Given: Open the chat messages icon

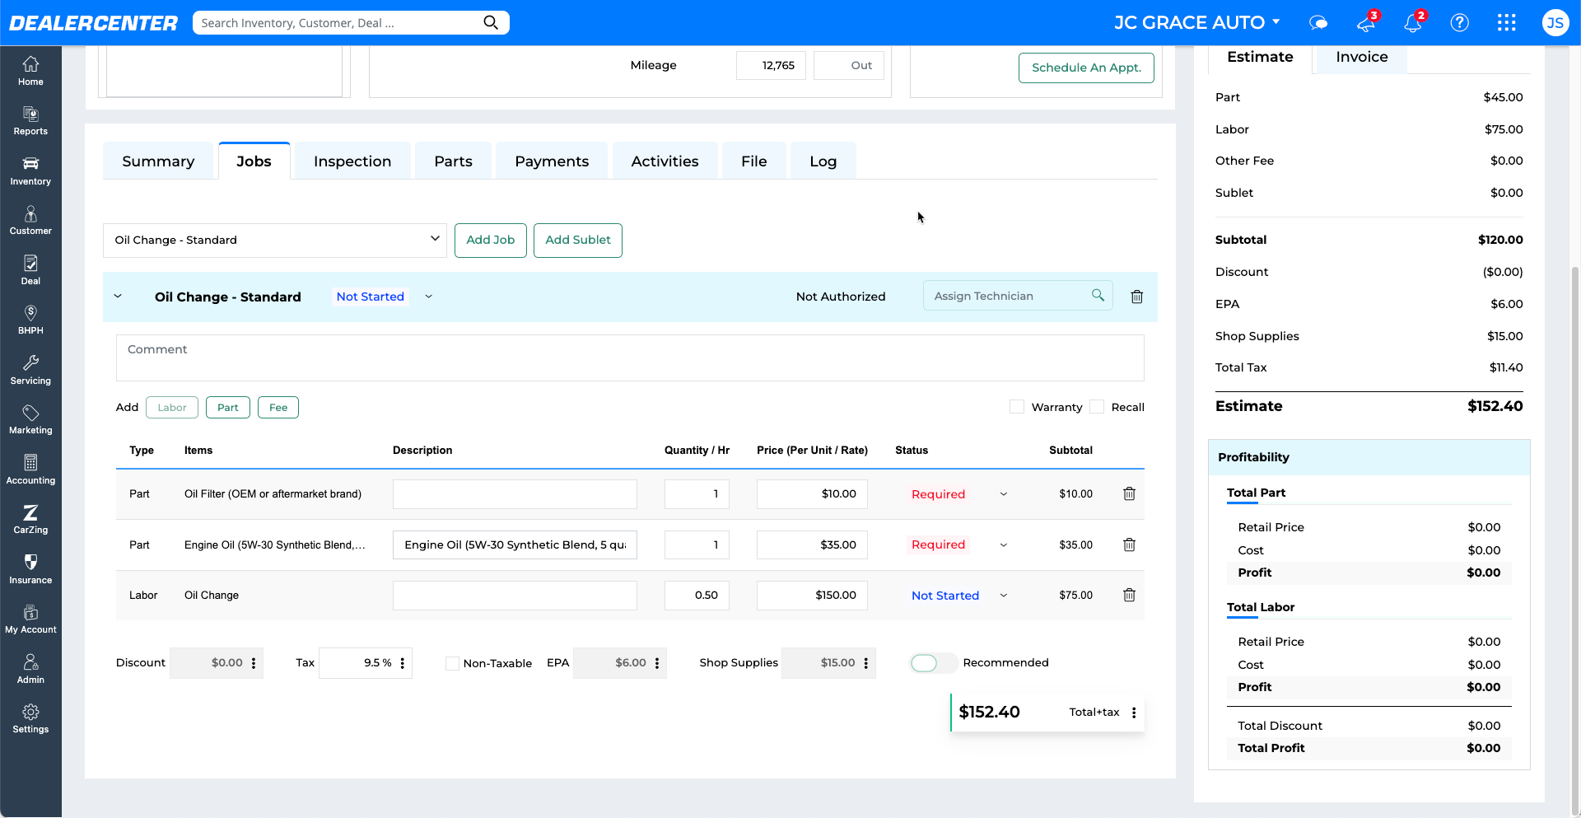Looking at the screenshot, I should point(1318,23).
